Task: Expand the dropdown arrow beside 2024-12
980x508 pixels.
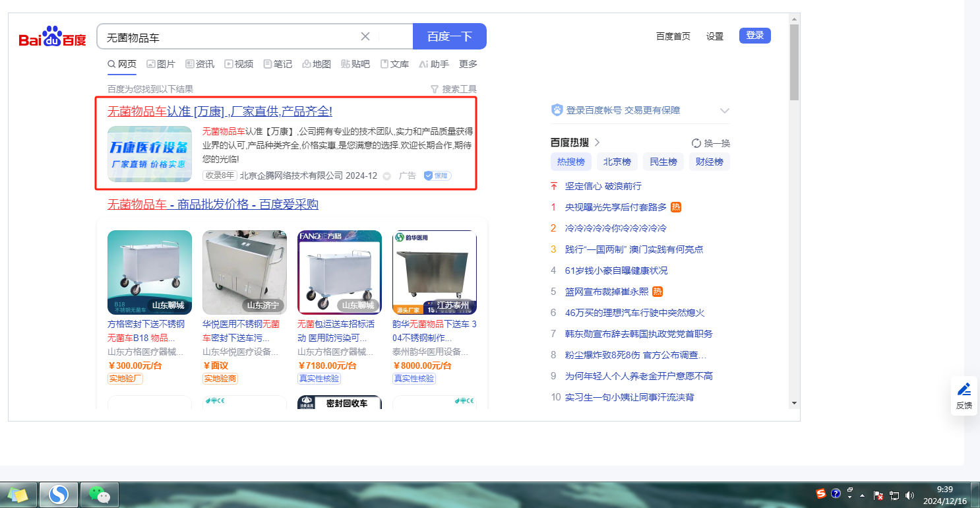Action: pos(387,176)
